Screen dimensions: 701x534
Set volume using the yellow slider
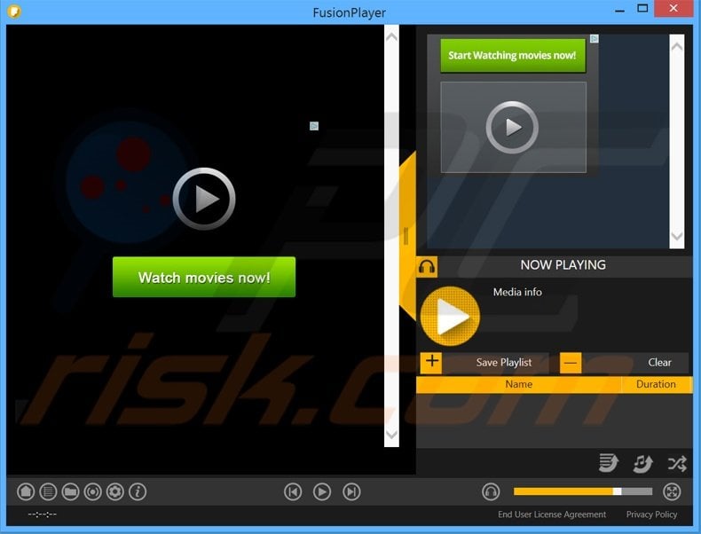(582, 491)
